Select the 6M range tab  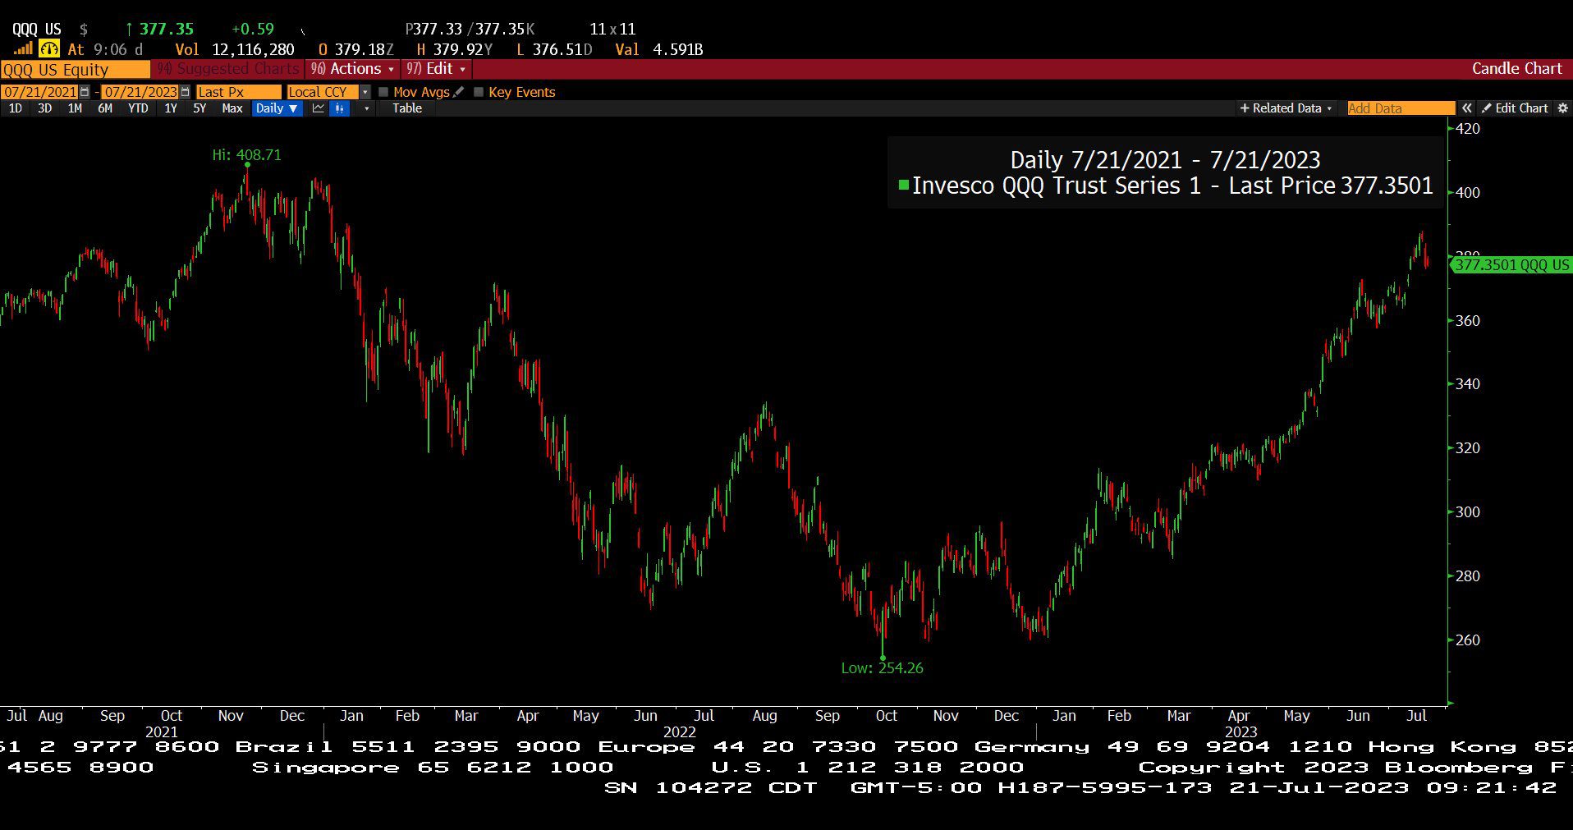click(x=105, y=108)
